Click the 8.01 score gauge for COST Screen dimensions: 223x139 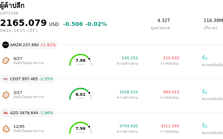pyautogui.click(x=81, y=94)
